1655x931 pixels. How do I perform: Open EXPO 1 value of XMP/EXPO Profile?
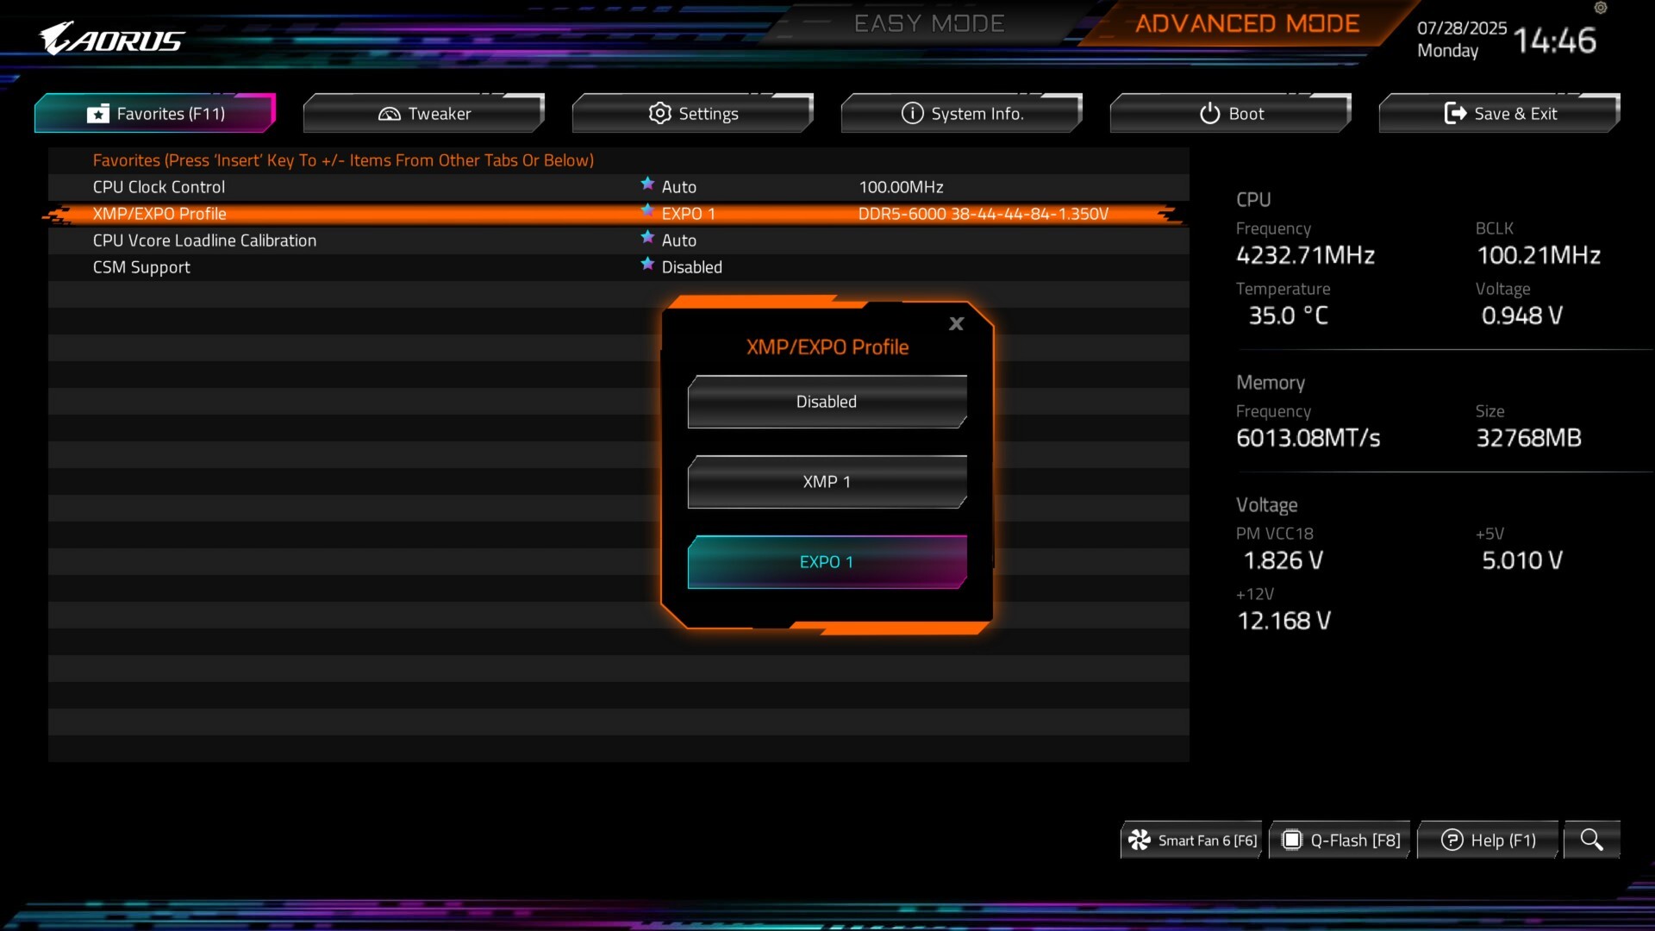click(x=689, y=214)
